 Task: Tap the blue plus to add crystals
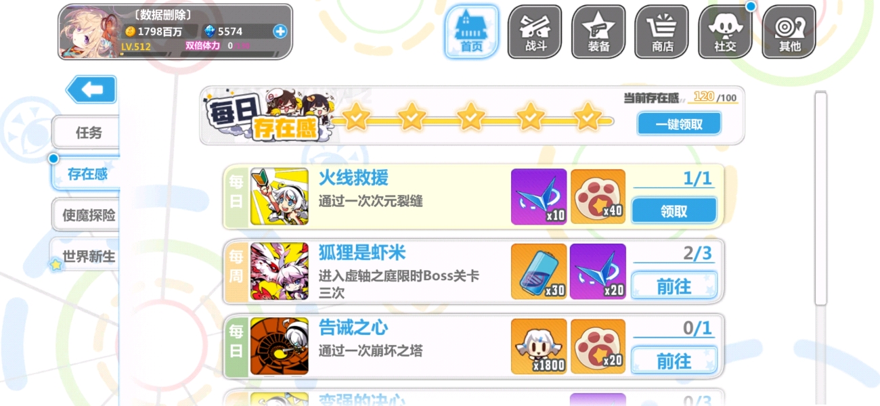tap(280, 31)
